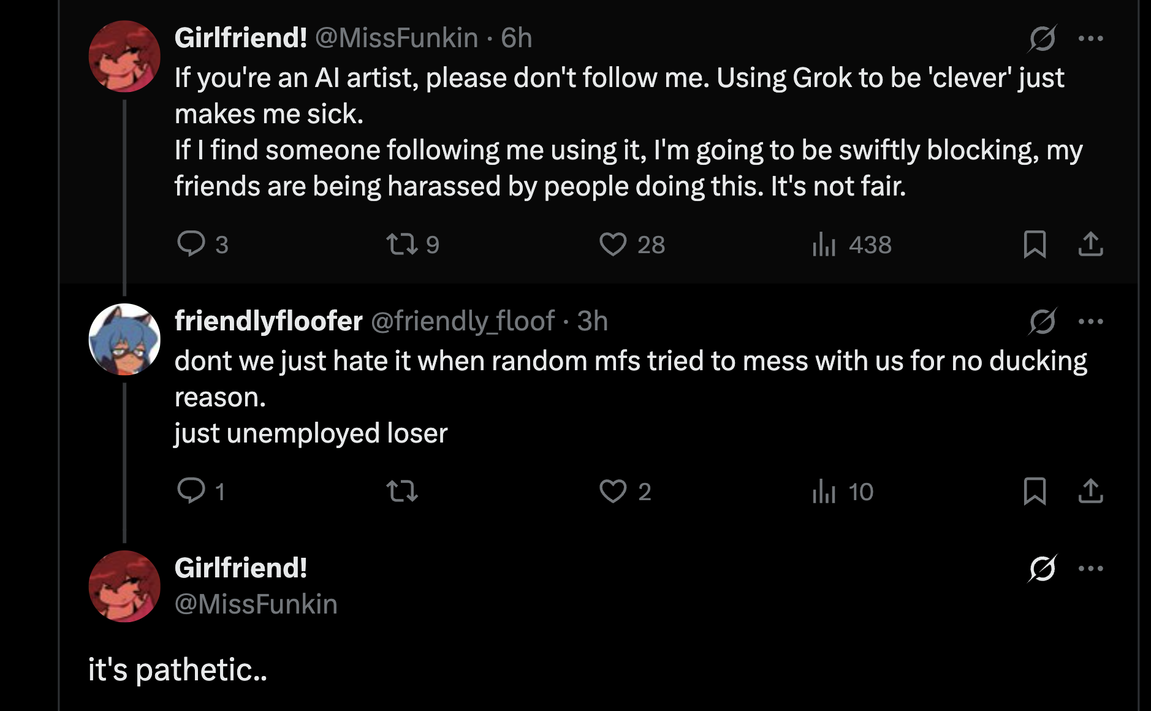Open more options for first tweet
This screenshot has width=1151, height=711.
(x=1091, y=39)
